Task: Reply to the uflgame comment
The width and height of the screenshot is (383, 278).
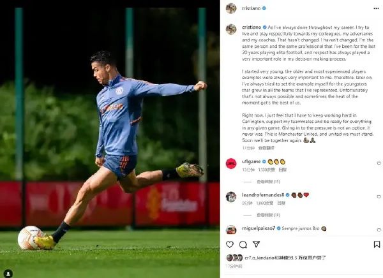Action: pos(283,170)
